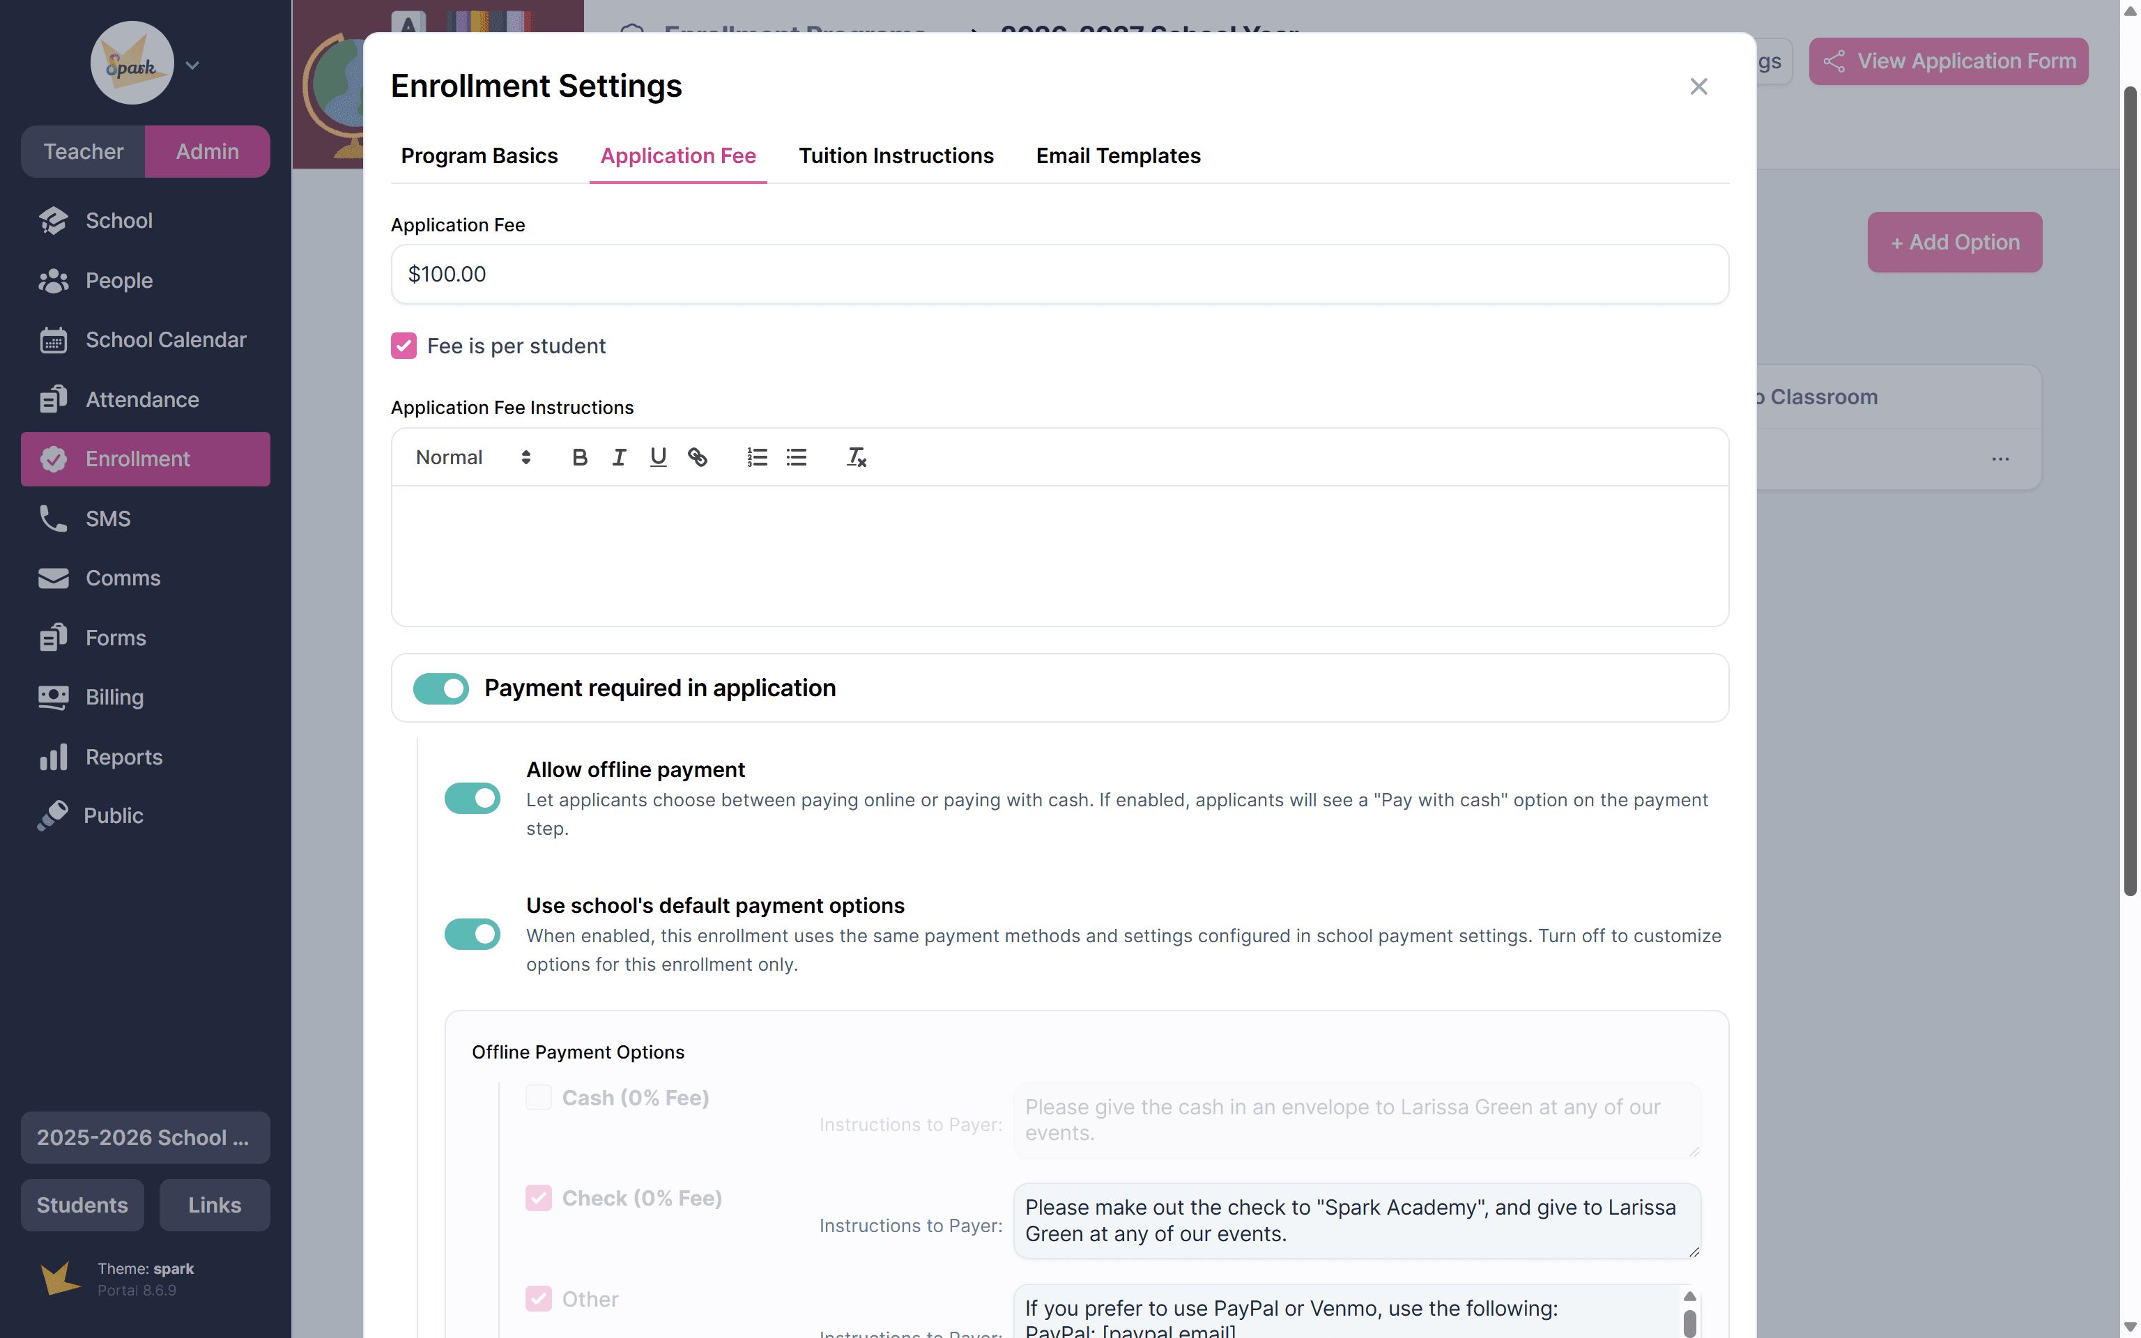Image resolution: width=2141 pixels, height=1338 pixels.
Task: Click the Forms icon in sidebar
Action: point(53,637)
